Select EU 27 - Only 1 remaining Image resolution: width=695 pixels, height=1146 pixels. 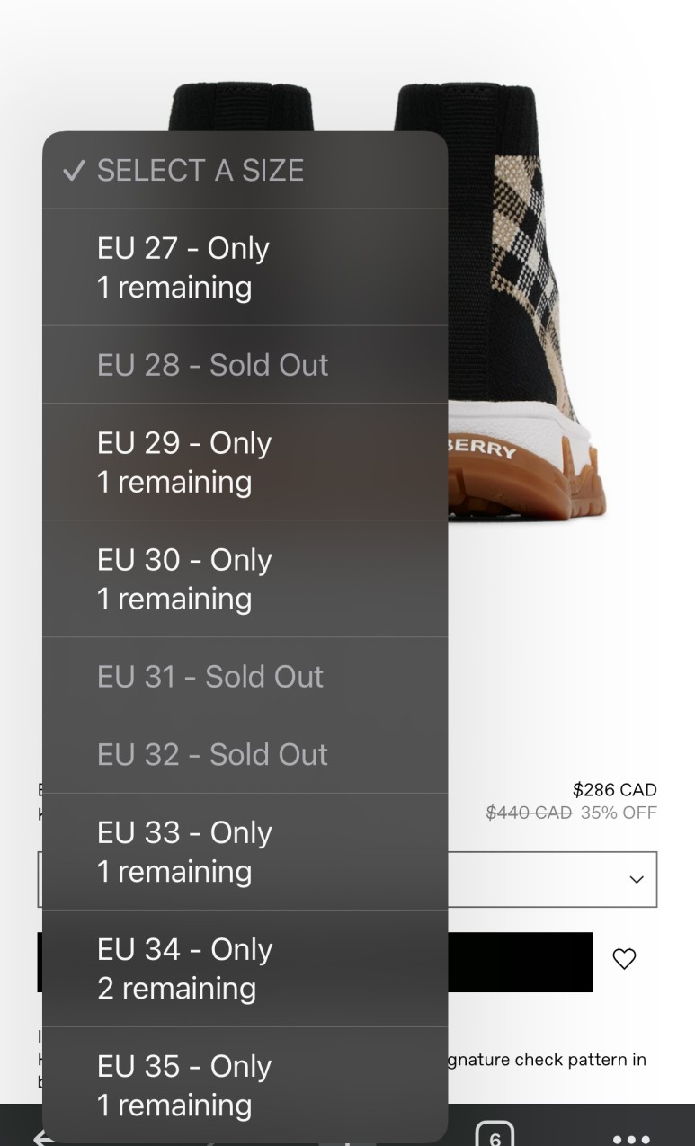tap(245, 268)
